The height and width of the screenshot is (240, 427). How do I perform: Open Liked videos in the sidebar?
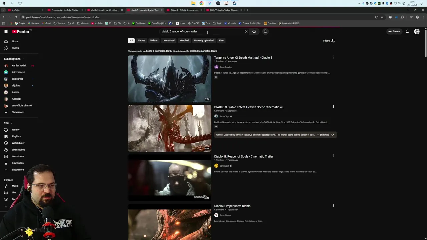pos(19,150)
